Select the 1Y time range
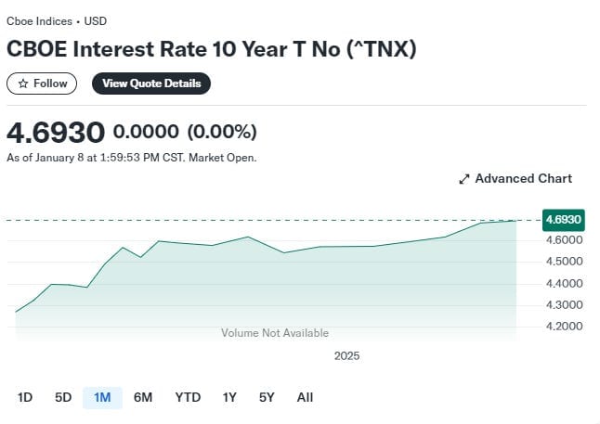Screen dimensions: 600x424 point(229,398)
